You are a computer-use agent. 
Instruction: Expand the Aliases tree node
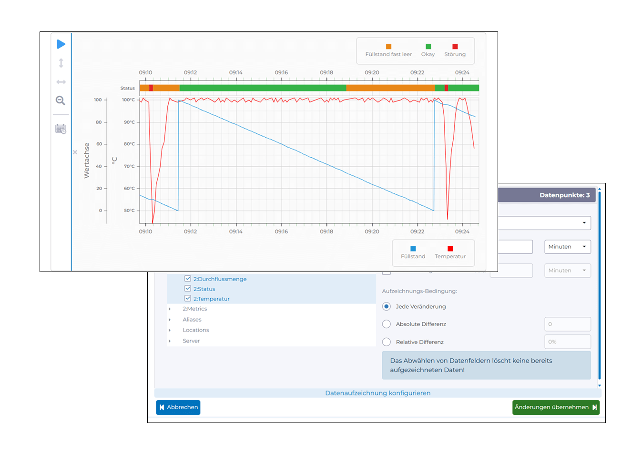[x=170, y=320]
